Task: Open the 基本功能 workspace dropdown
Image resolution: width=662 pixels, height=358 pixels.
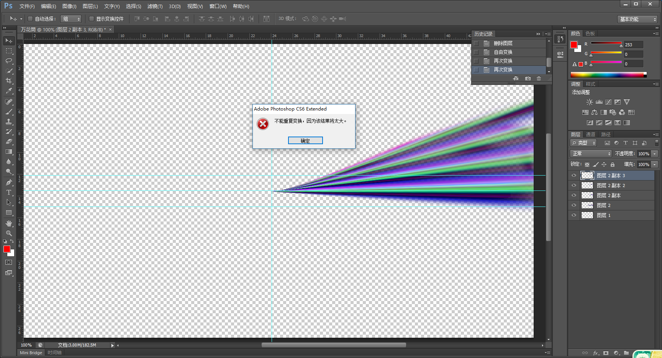Action: click(638, 19)
